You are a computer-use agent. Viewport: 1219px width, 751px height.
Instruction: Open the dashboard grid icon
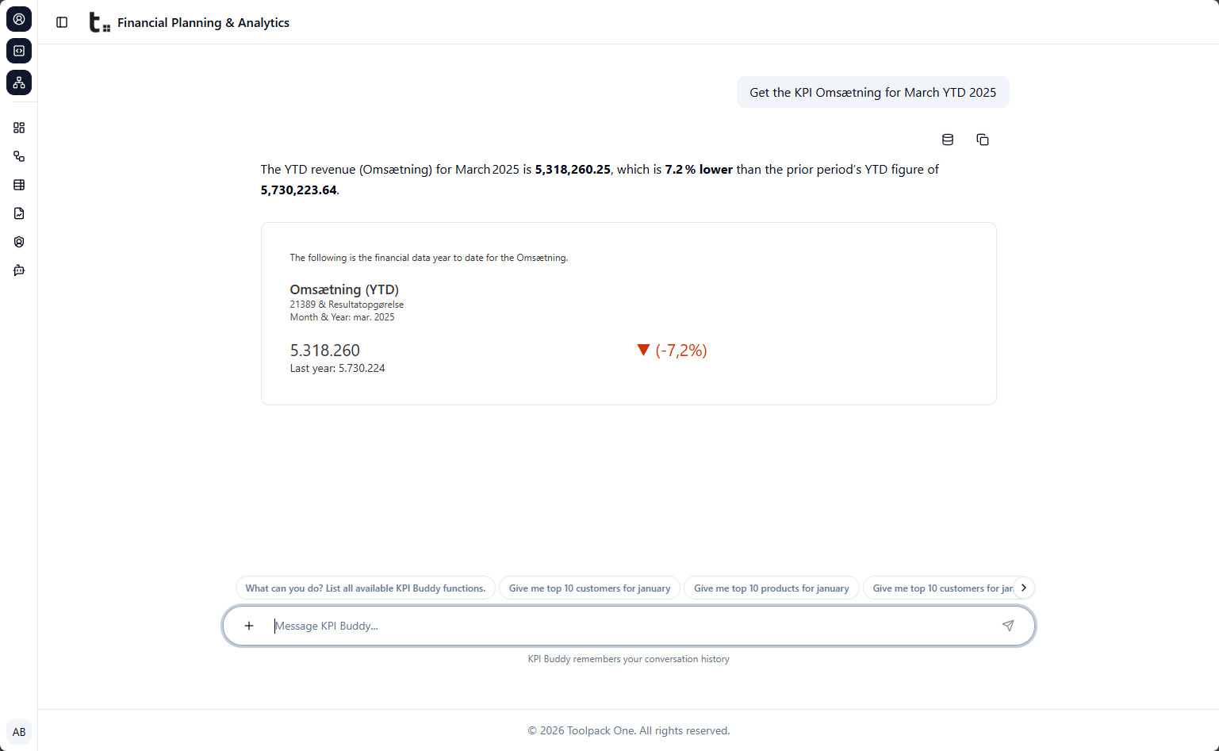tap(19, 128)
